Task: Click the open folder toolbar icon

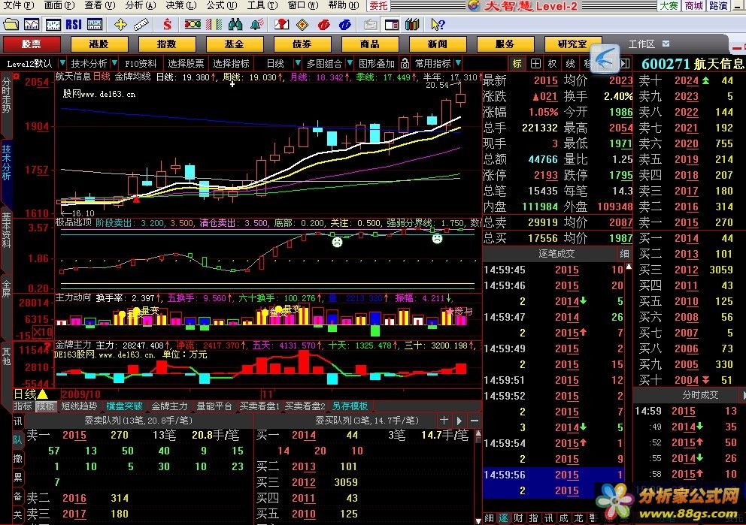Action: pos(11,24)
